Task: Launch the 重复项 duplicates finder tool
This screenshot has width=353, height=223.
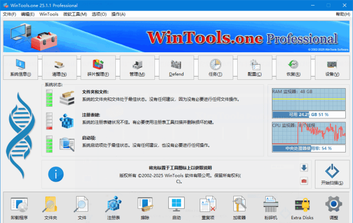Action: point(208,208)
